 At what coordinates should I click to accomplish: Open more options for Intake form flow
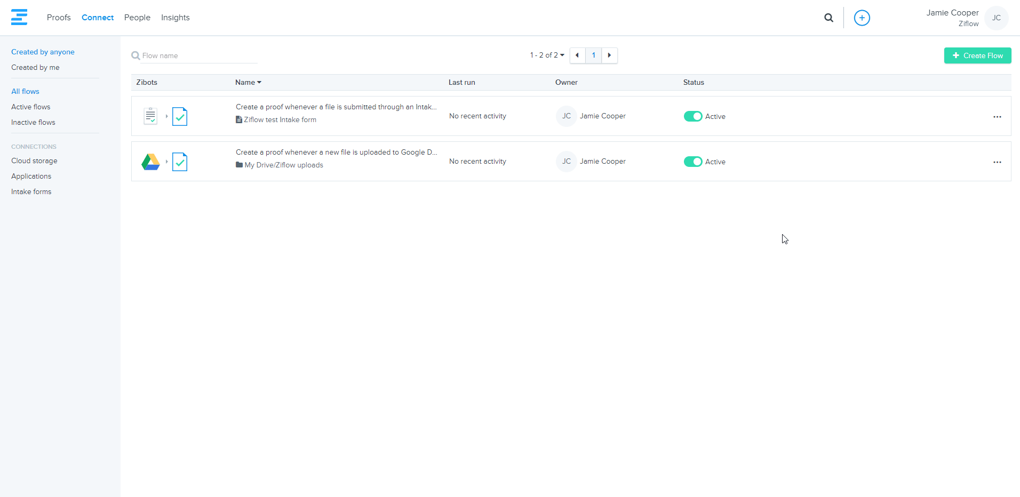click(x=997, y=117)
